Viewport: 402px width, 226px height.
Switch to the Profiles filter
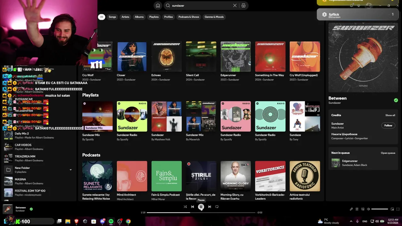[x=168, y=17]
